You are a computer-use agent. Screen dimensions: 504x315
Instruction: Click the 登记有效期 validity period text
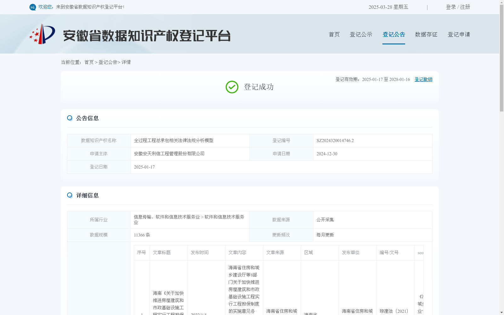[373, 79]
